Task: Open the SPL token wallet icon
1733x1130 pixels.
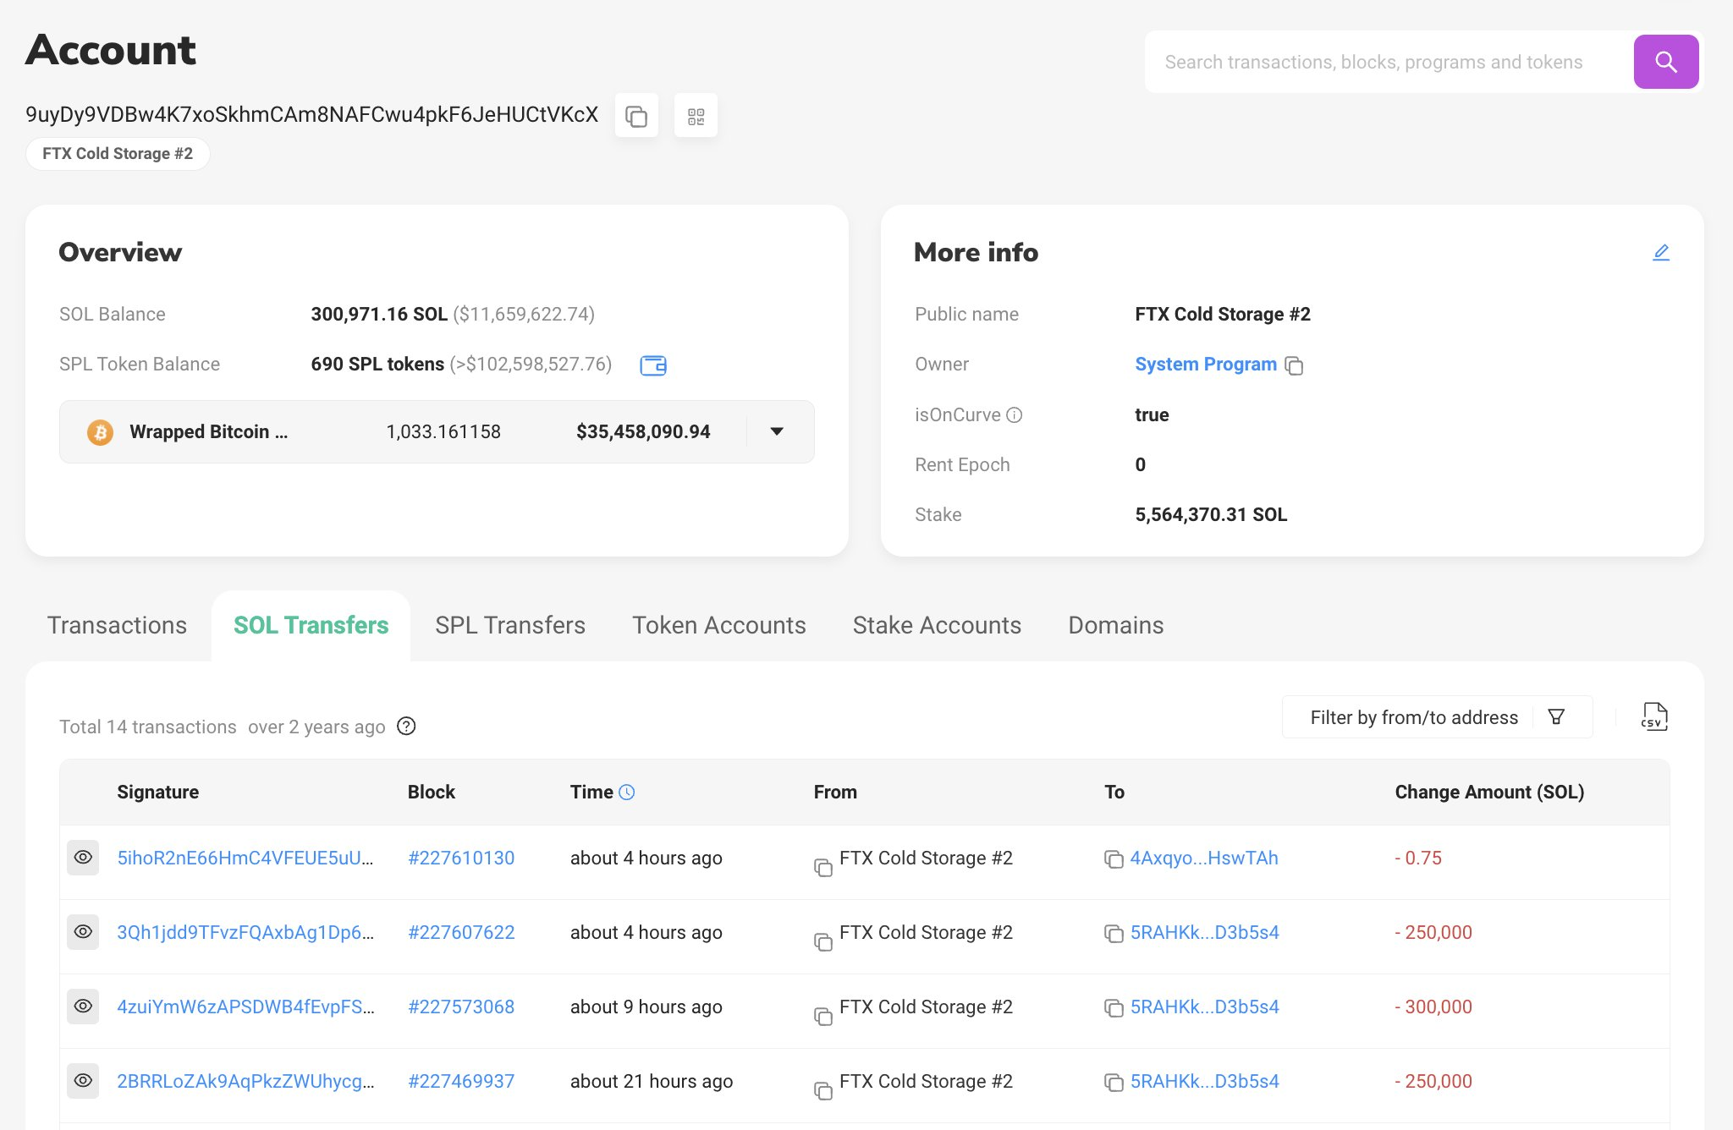Action: pos(652,365)
